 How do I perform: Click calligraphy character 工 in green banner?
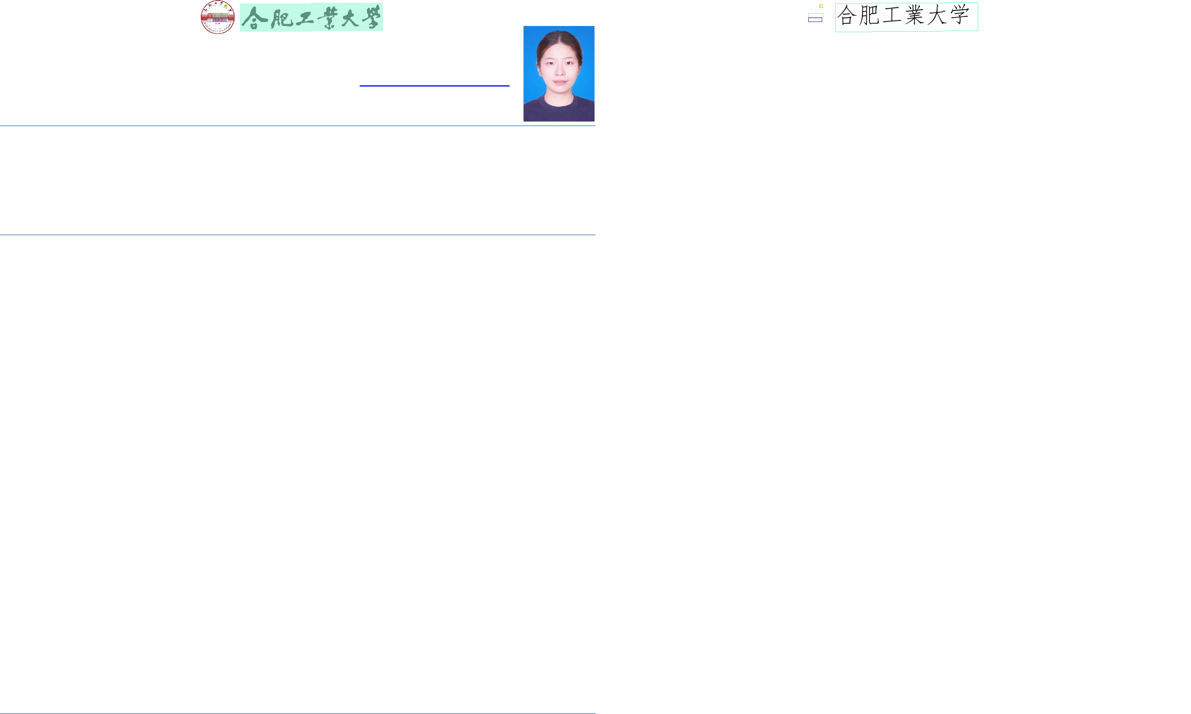coord(304,19)
